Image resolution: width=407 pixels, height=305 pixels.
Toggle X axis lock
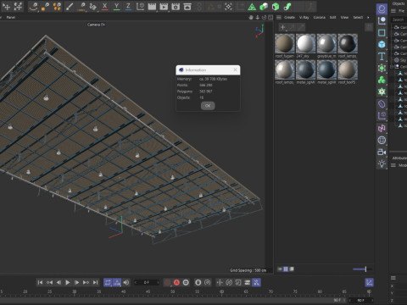coord(105,7)
